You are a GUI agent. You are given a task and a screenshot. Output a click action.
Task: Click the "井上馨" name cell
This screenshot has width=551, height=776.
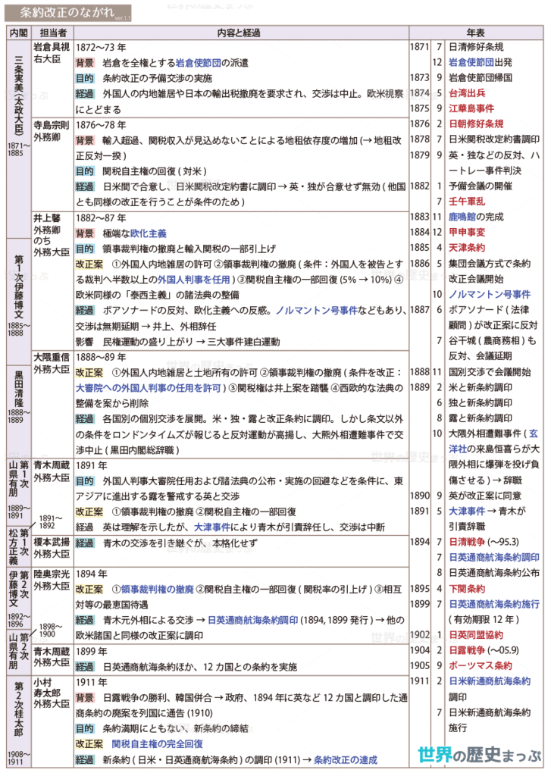point(47,217)
